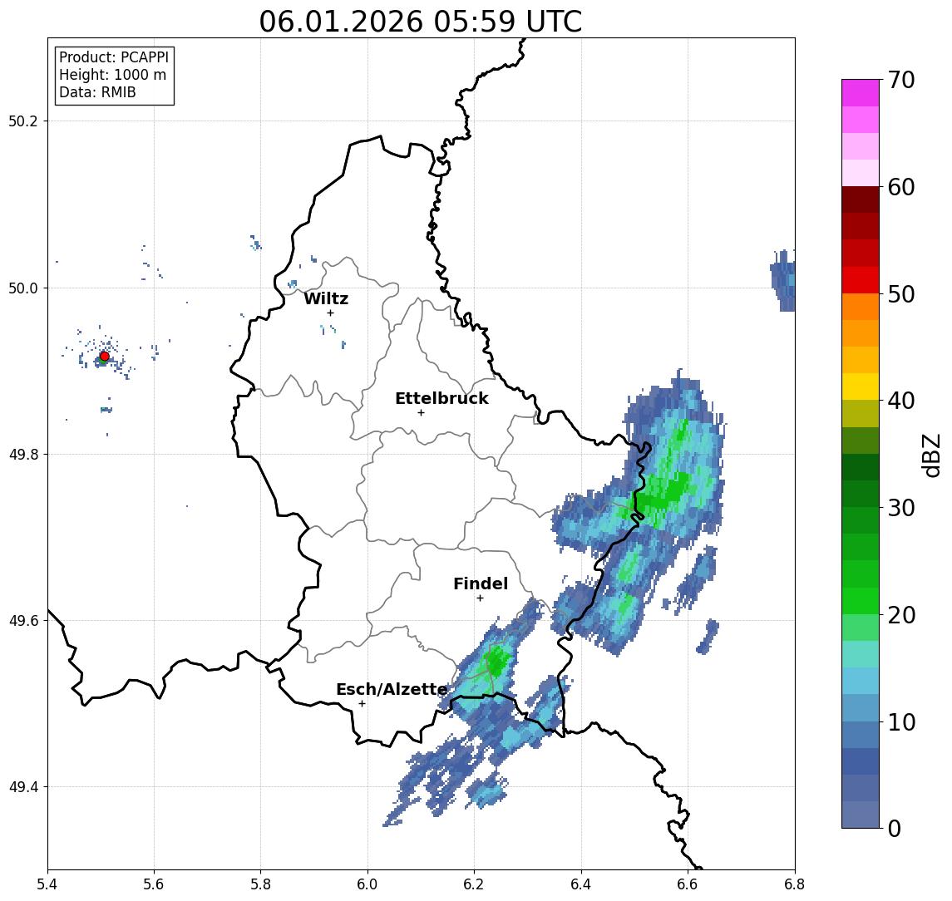Image resolution: width=952 pixels, height=901 pixels.
Task: Click the 50.0 latitude axis label
Action: [x=23, y=288]
